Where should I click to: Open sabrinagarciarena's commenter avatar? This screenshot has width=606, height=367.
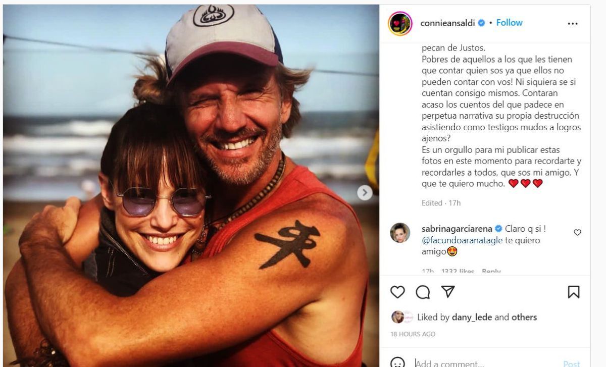[400, 233]
